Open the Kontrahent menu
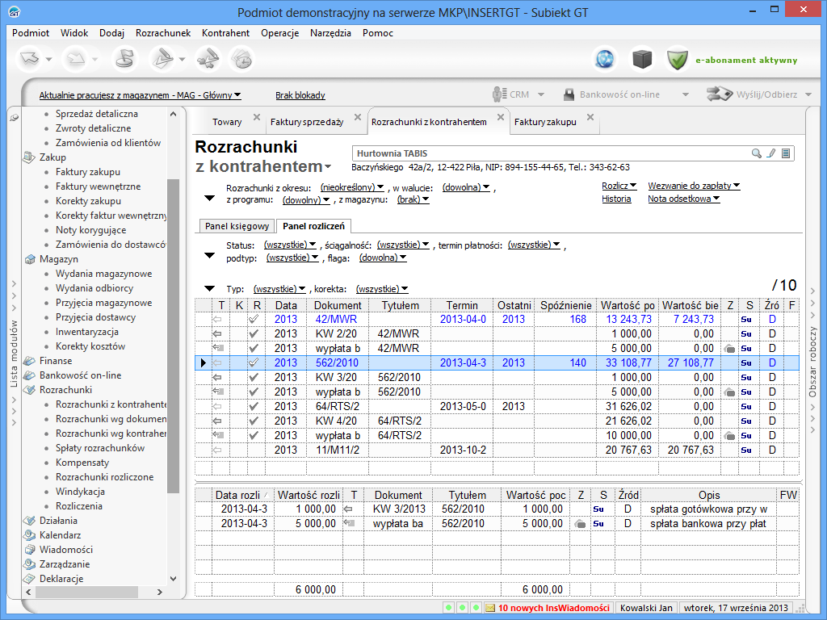This screenshot has height=620, width=827. [x=225, y=33]
